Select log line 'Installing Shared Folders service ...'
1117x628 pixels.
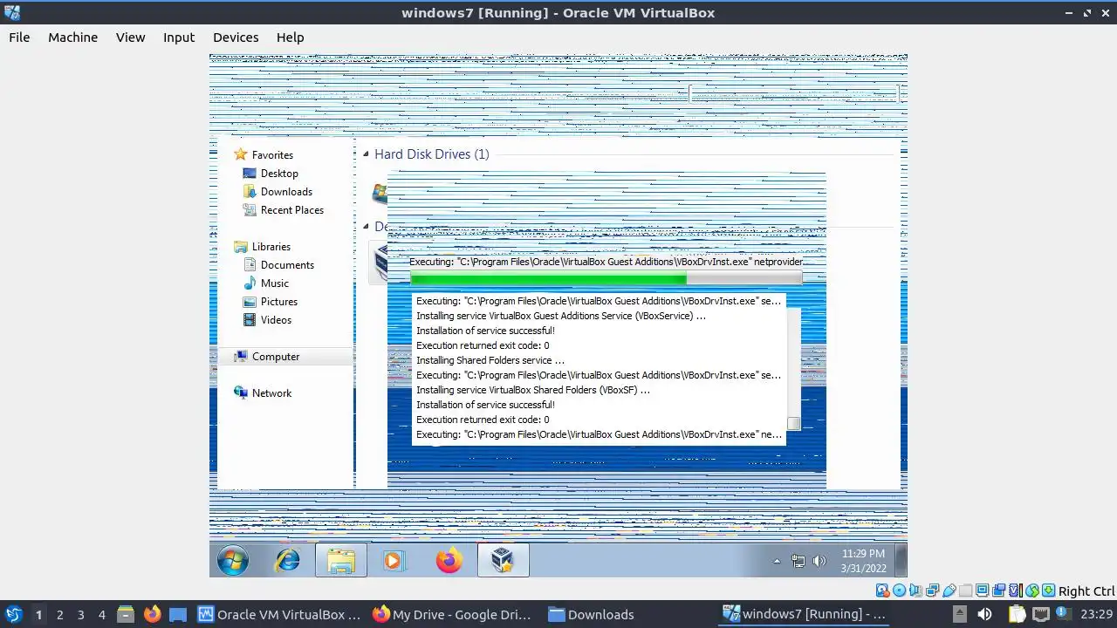490,360
